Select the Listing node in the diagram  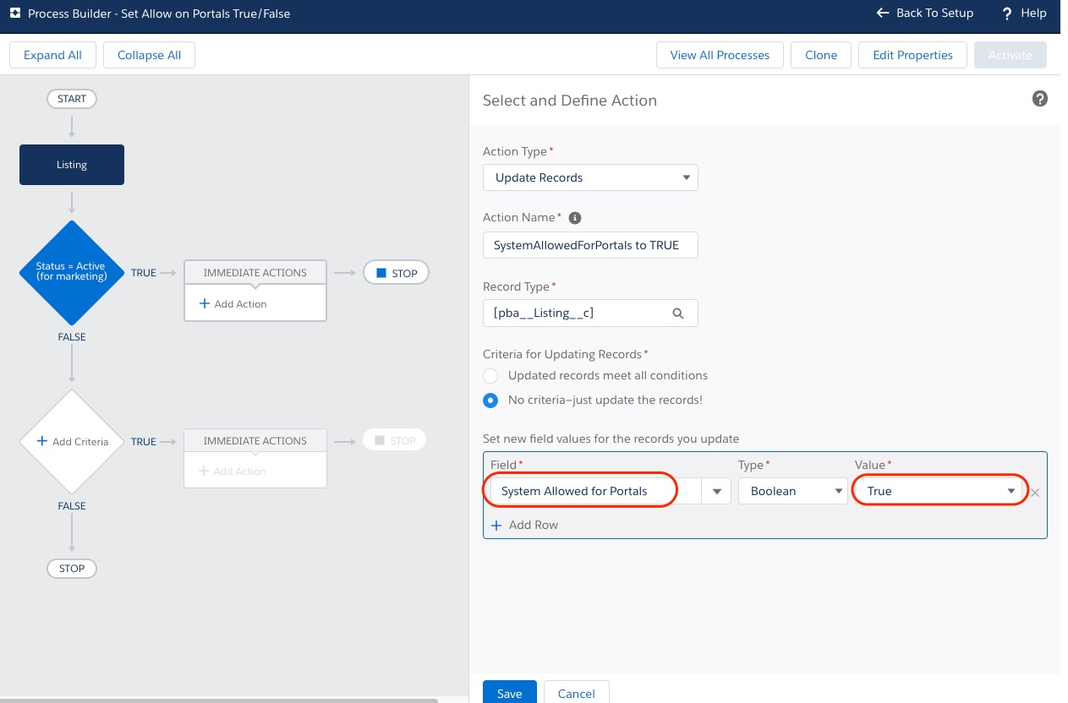click(x=71, y=164)
